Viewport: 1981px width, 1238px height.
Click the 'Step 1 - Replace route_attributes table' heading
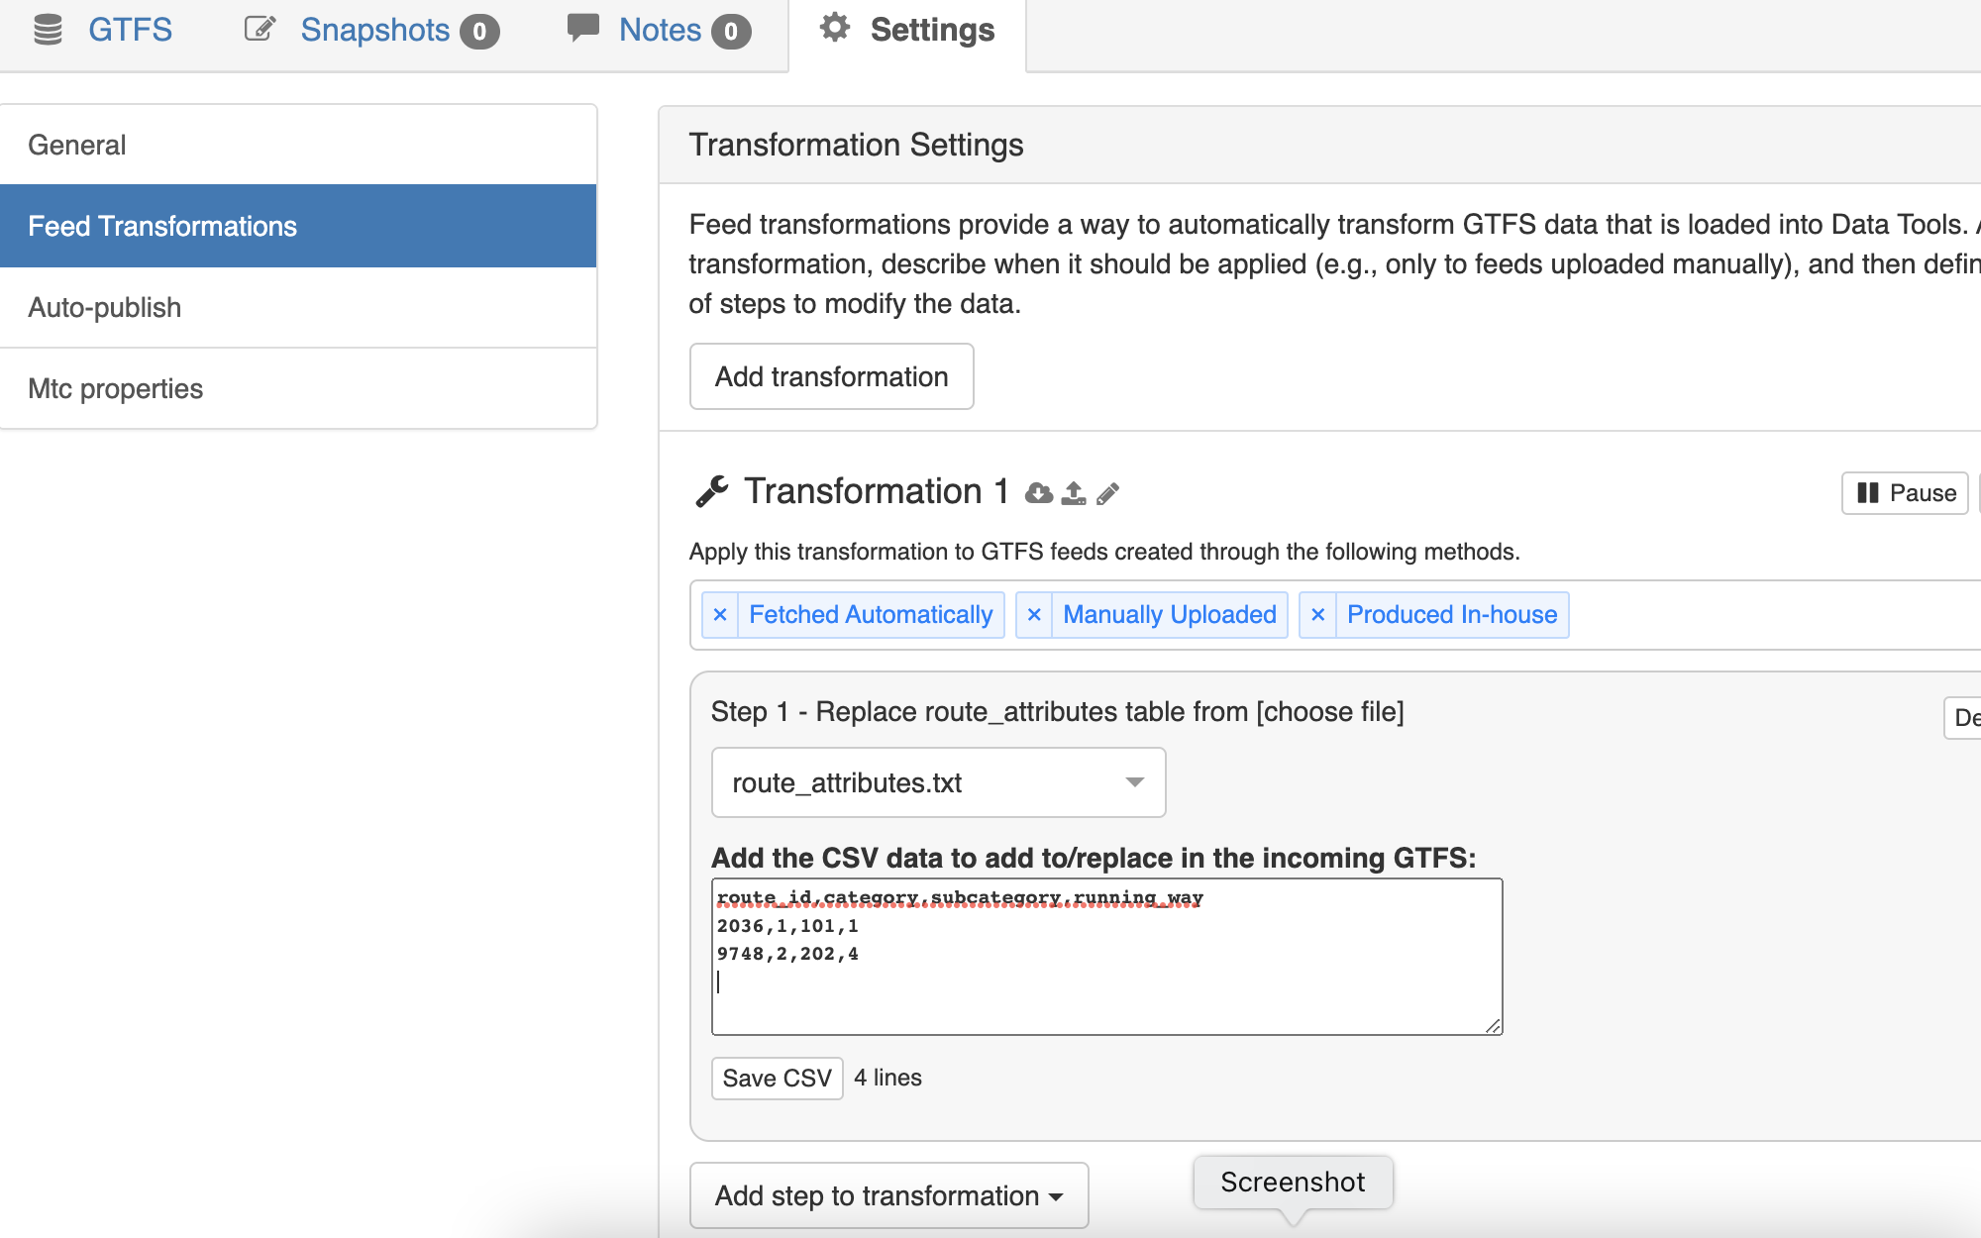pyautogui.click(x=1057, y=712)
